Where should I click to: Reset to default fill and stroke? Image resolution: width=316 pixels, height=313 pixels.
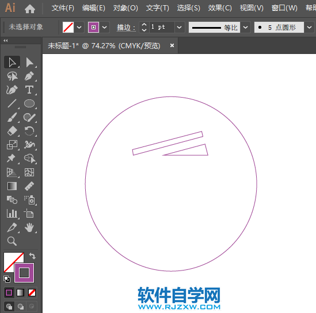pos(7,279)
